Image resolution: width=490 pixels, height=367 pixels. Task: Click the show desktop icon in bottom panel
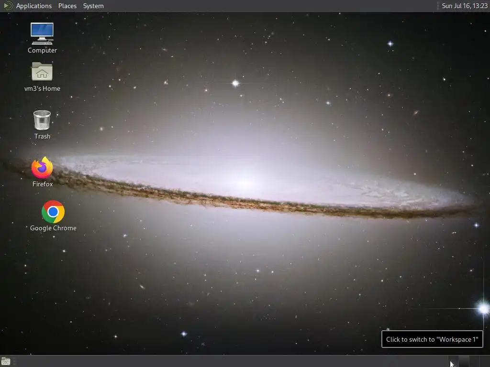pyautogui.click(x=6, y=361)
